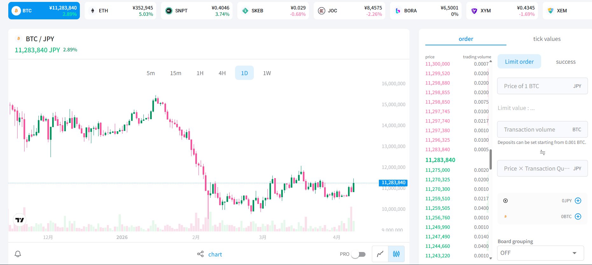Screen dimensions: 592x265
Task: Select the success order type
Action: [x=566, y=62]
